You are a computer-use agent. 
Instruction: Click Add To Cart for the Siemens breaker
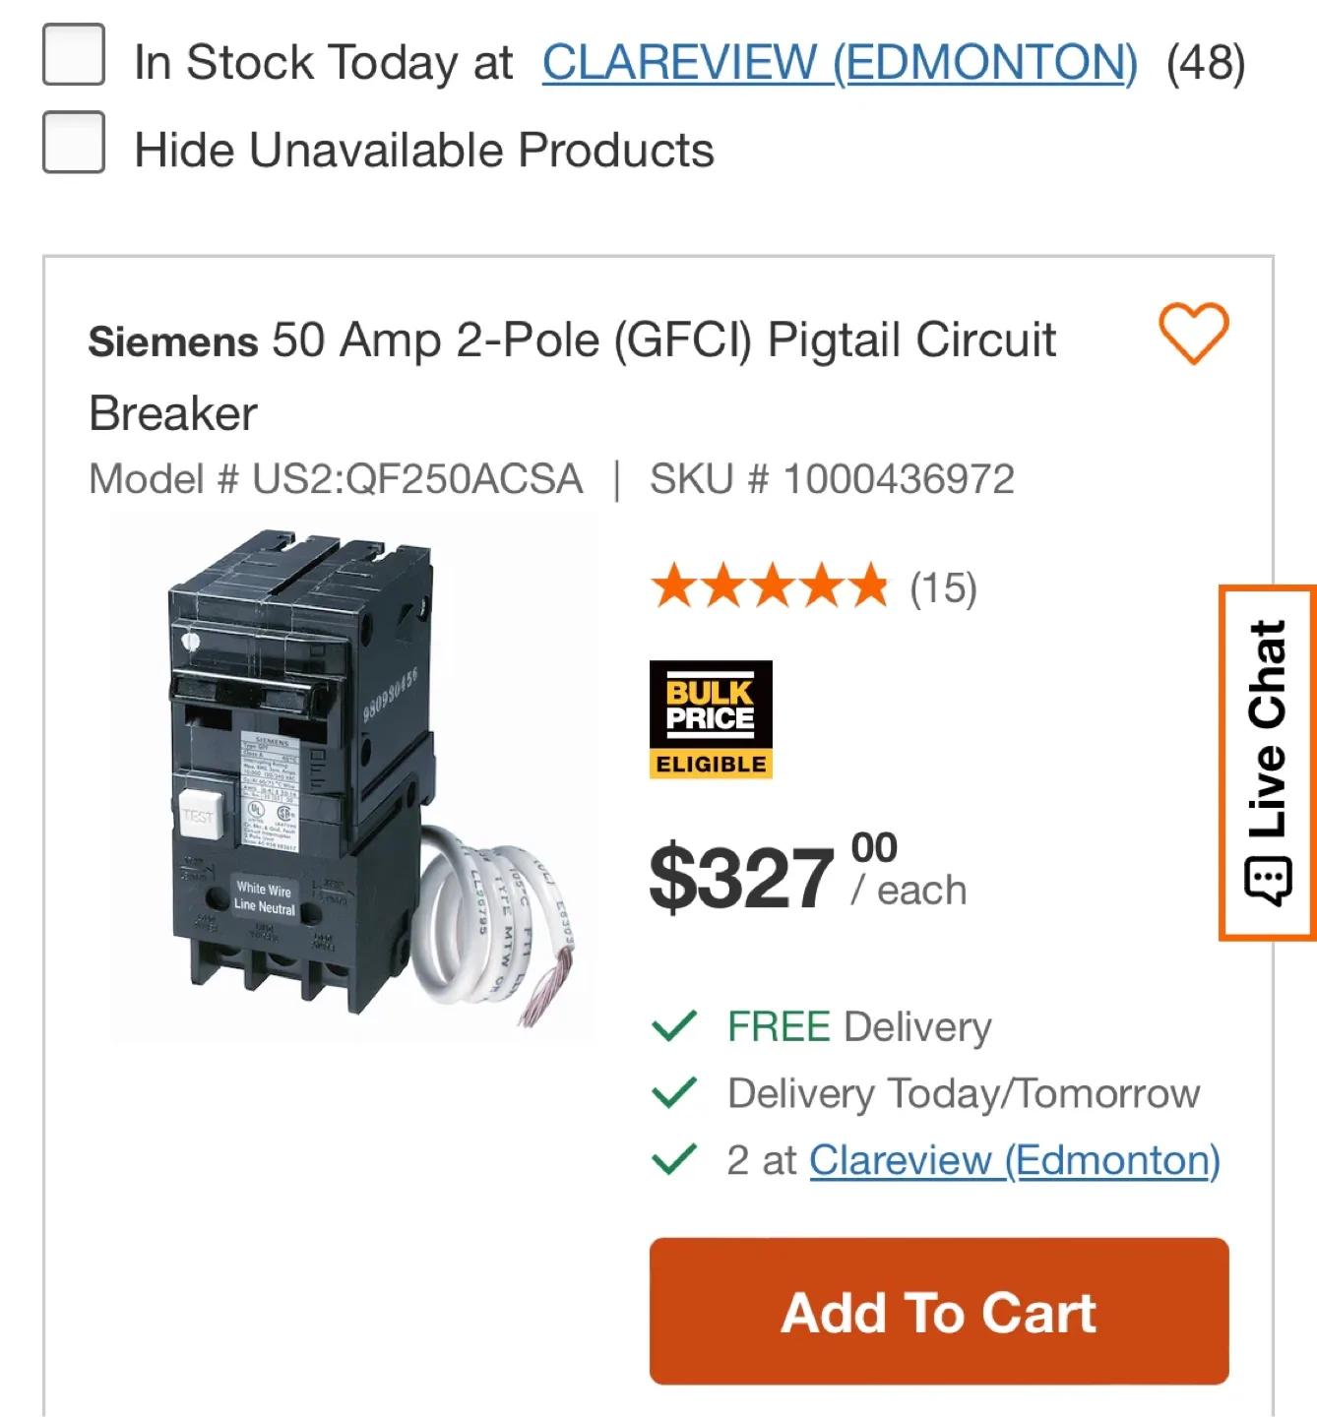[x=937, y=1312]
